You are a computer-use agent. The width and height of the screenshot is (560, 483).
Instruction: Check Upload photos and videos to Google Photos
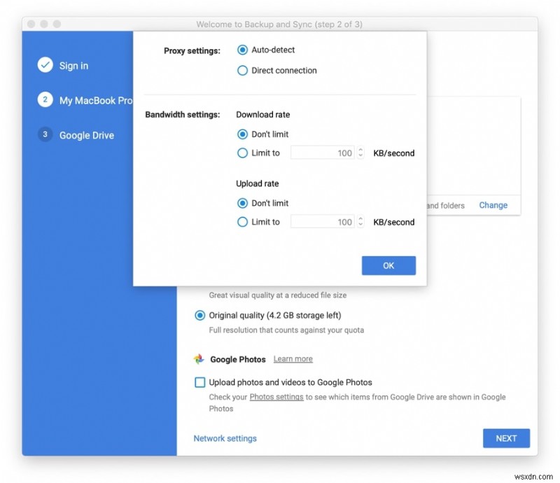pos(199,382)
